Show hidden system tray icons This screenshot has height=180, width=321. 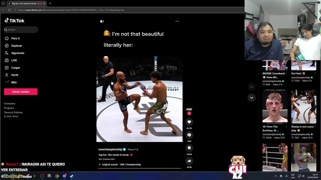(x=276, y=176)
